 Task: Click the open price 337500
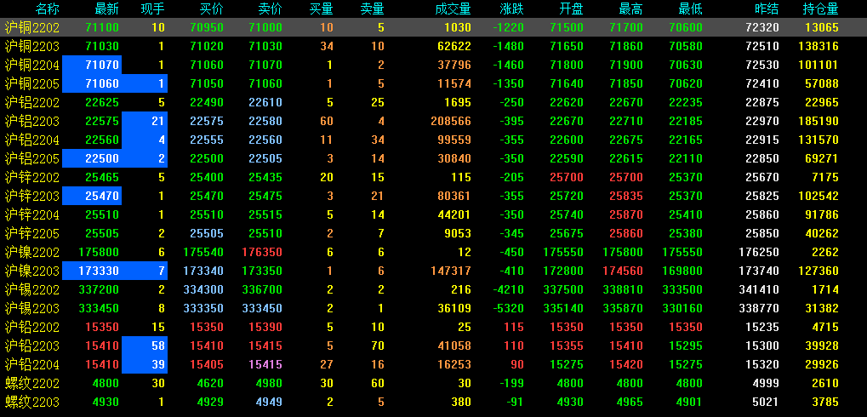pos(564,289)
